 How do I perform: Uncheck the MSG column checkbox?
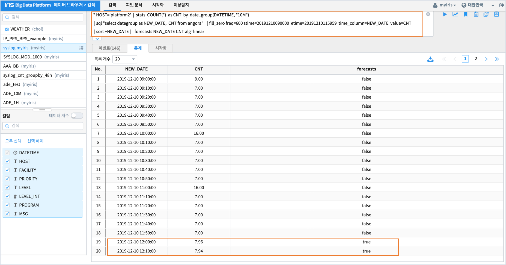pyautogui.click(x=7, y=214)
